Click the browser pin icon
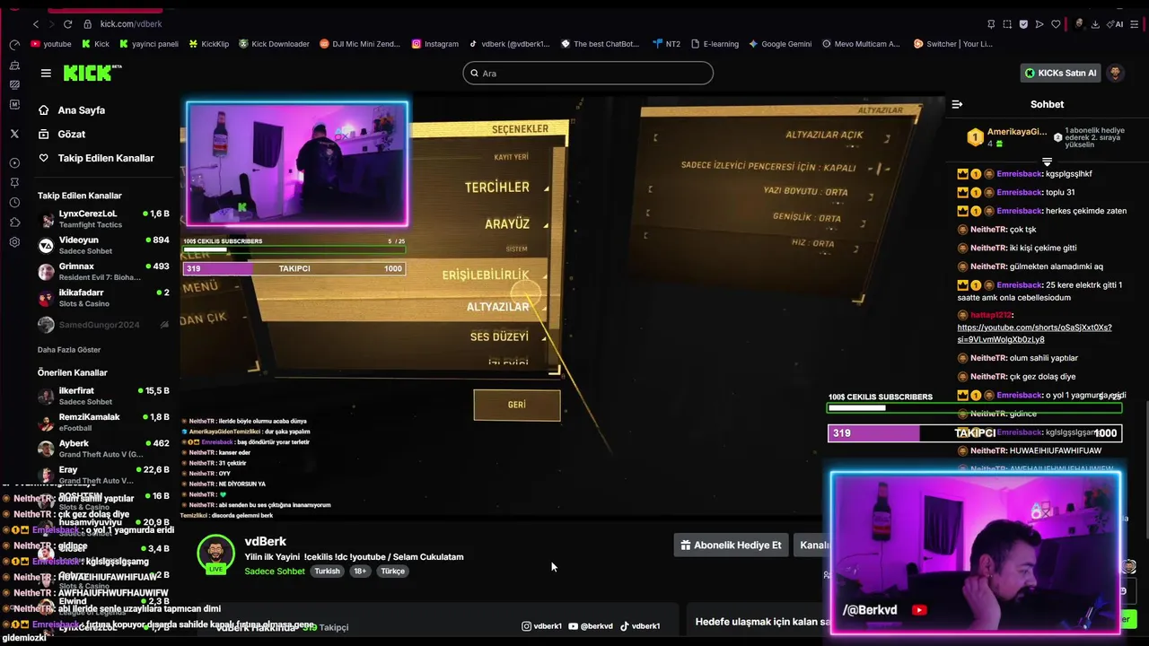The width and height of the screenshot is (1149, 646). point(991,24)
